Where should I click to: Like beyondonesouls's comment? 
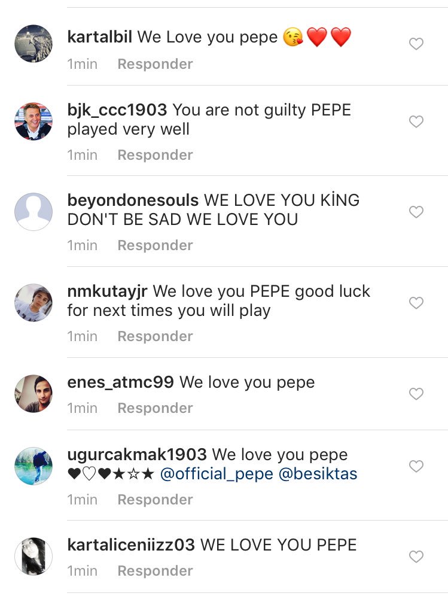tap(416, 212)
